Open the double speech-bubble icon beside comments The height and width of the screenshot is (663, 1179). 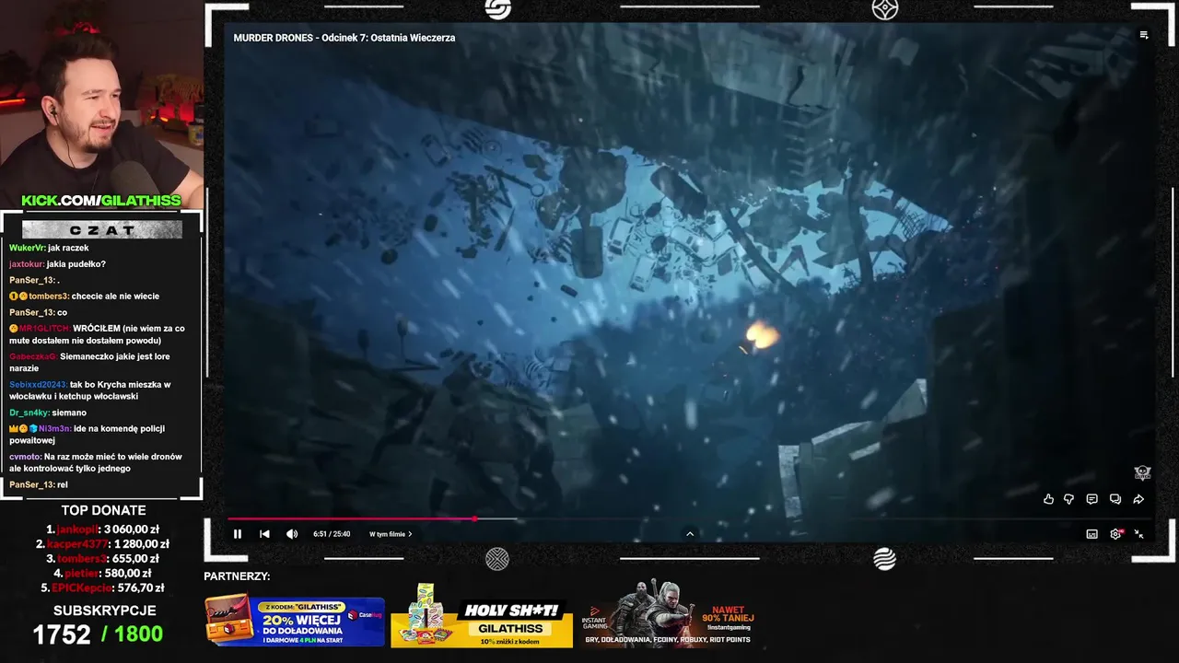(1115, 499)
